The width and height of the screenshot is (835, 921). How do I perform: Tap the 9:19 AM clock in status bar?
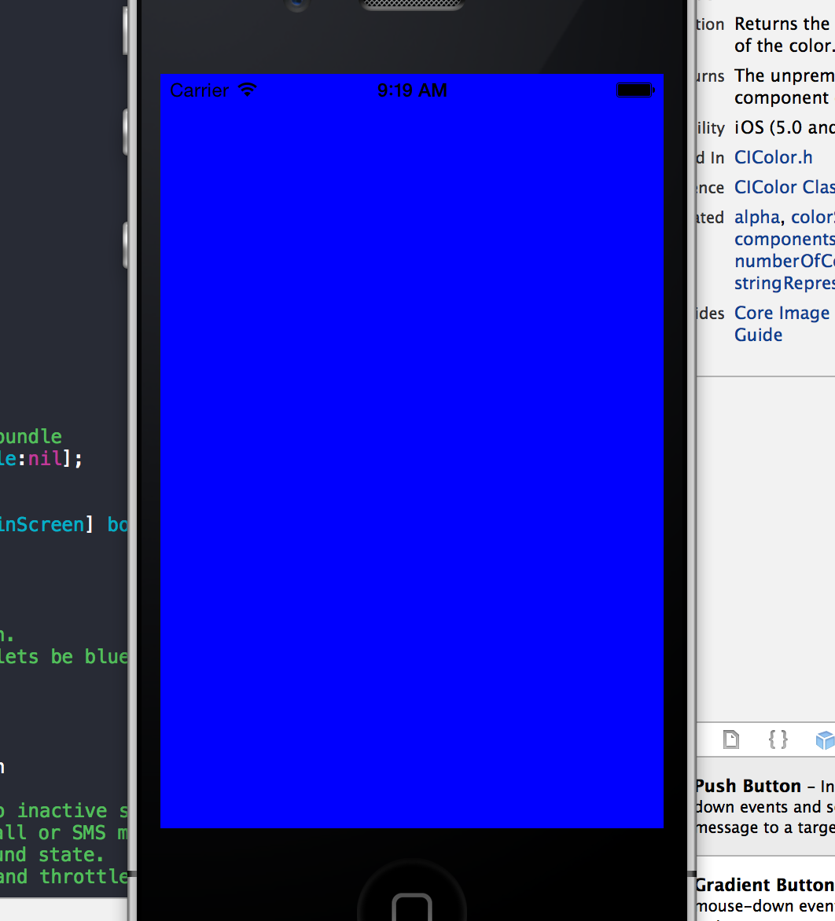click(412, 90)
